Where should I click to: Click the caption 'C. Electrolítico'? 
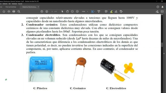pos(116,88)
